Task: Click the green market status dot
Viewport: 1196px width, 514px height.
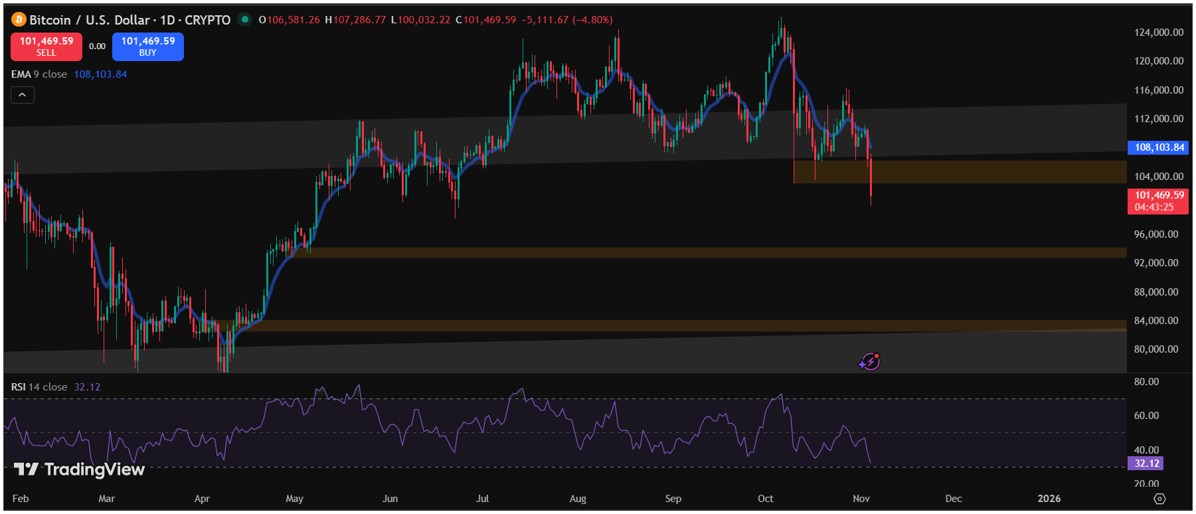Action: 245,20
